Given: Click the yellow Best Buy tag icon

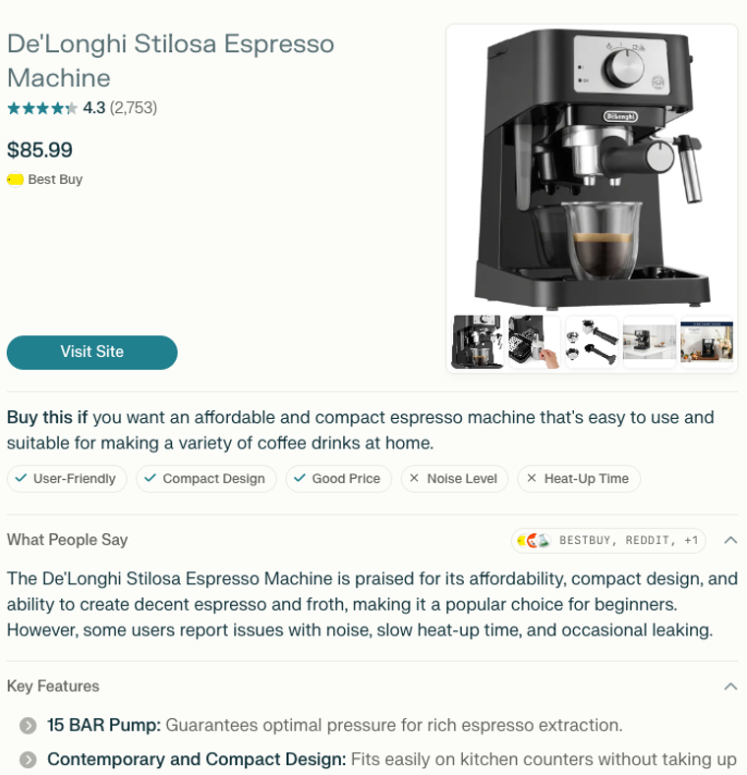Looking at the screenshot, I should click(x=16, y=179).
